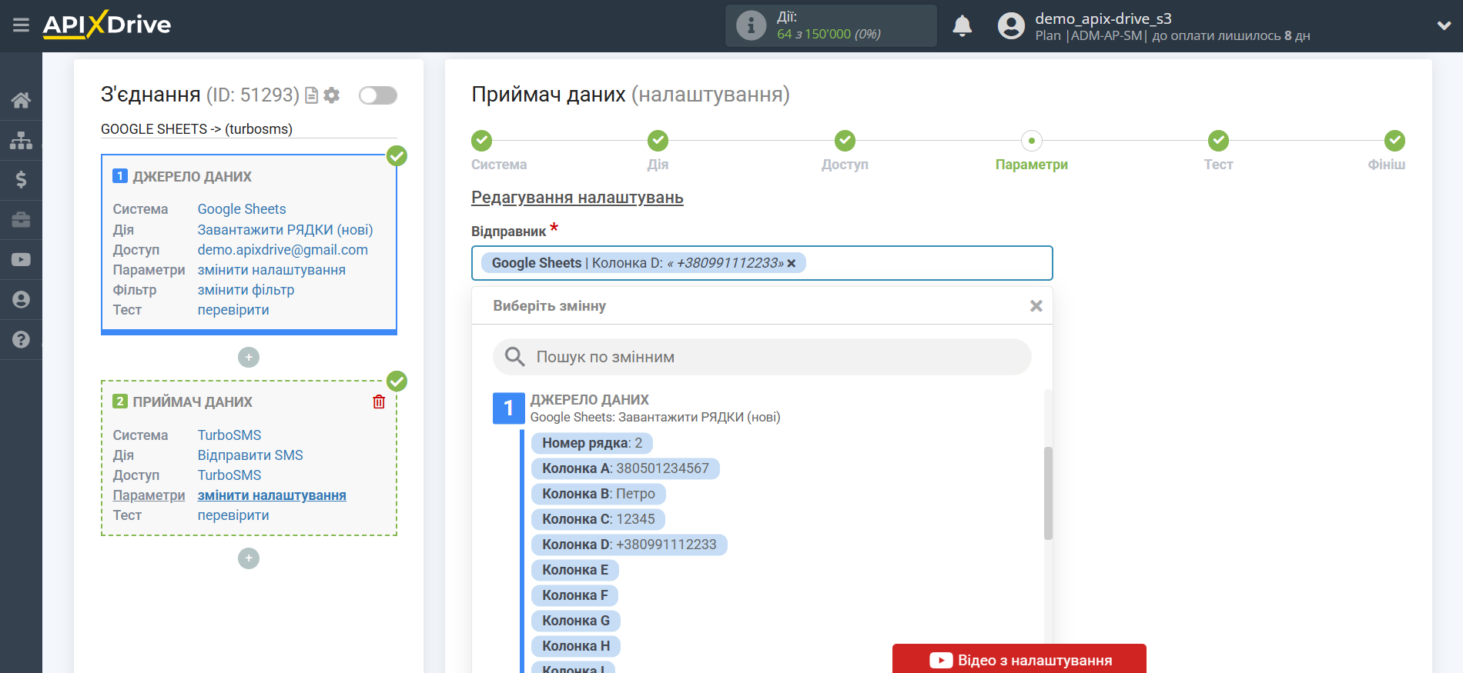Image resolution: width=1463 pixels, height=673 pixels.
Task: Go to Фініш step
Action: [x=1395, y=141]
